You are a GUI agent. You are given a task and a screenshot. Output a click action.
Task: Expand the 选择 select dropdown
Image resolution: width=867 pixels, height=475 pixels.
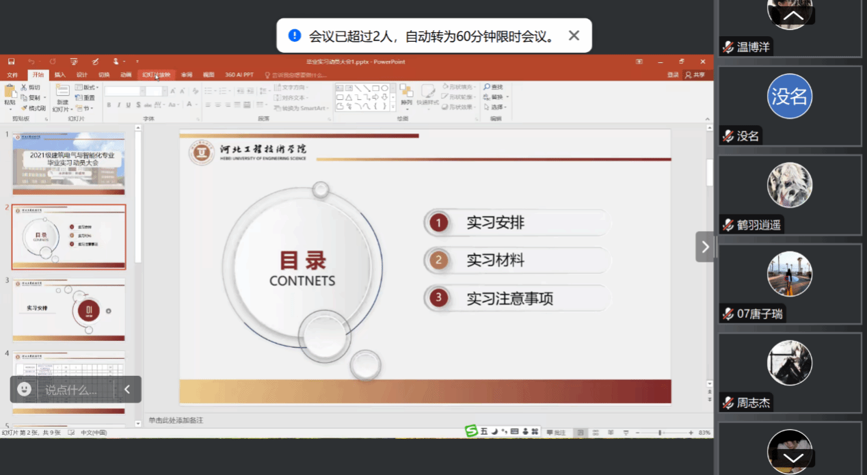(x=497, y=107)
